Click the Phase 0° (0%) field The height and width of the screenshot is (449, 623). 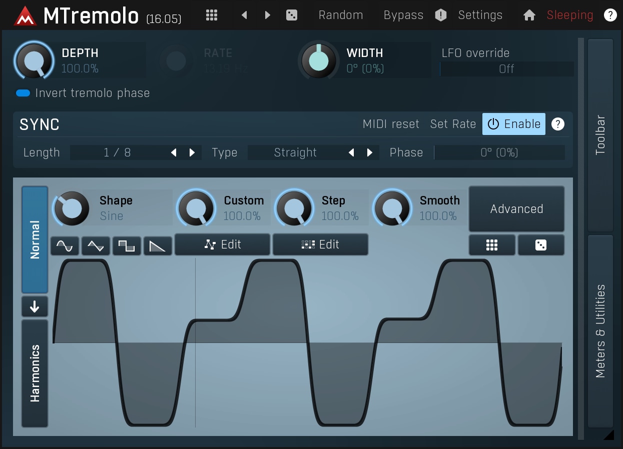(499, 152)
